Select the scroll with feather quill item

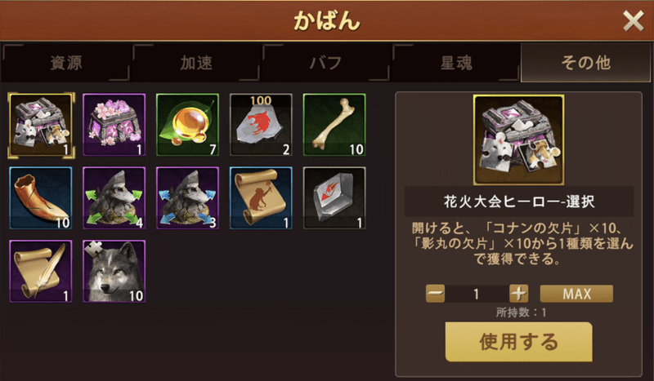point(40,271)
